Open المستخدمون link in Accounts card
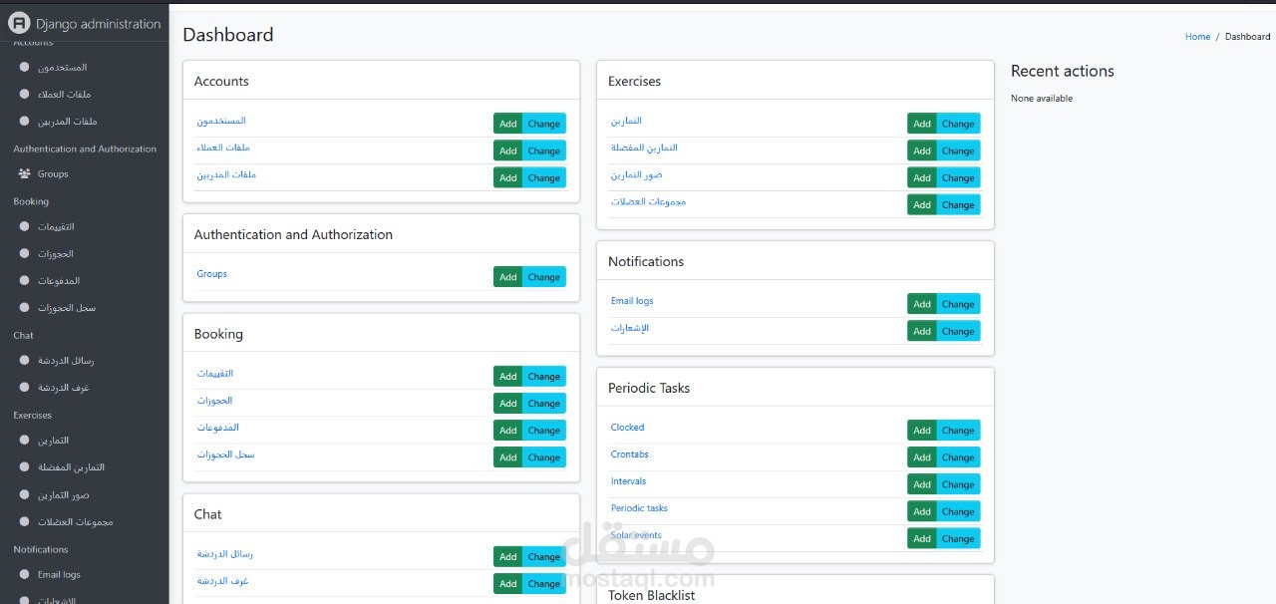1276x604 pixels. [221, 121]
